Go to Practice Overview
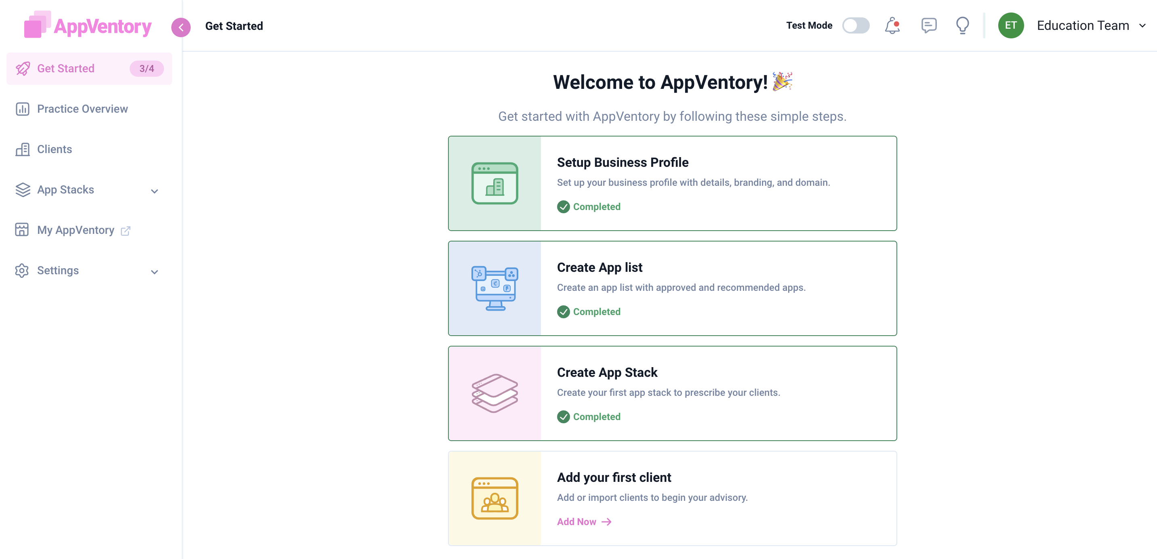The width and height of the screenshot is (1157, 559). tap(82, 109)
